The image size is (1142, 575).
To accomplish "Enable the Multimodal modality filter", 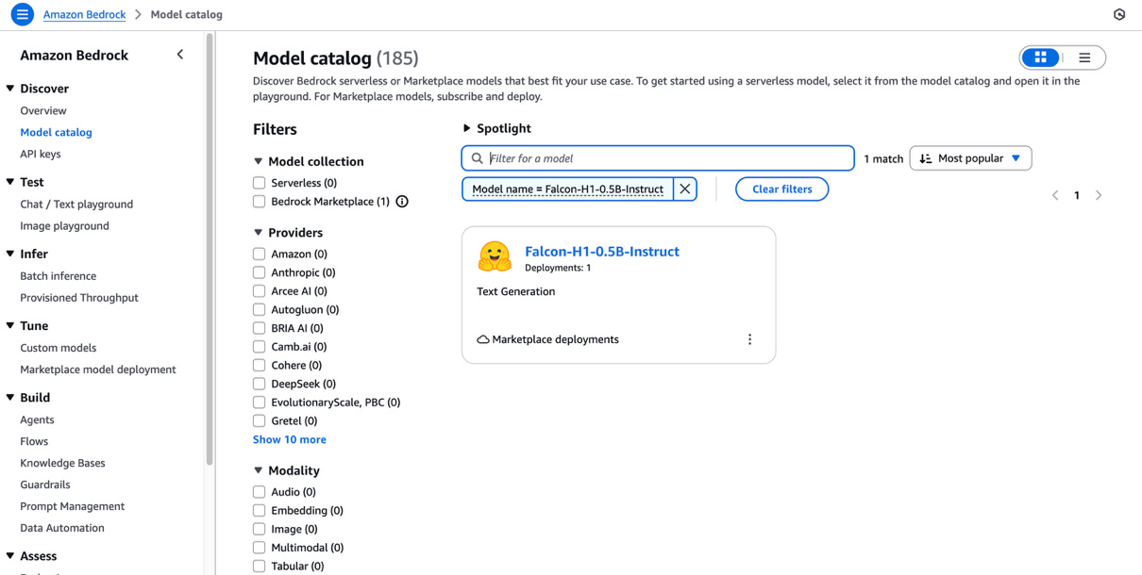I will [x=259, y=548].
